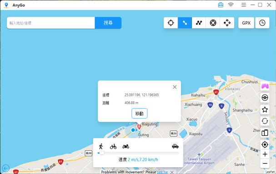Screen dimensions: 276x174
Task: Select car speed icon
Action: point(175,146)
